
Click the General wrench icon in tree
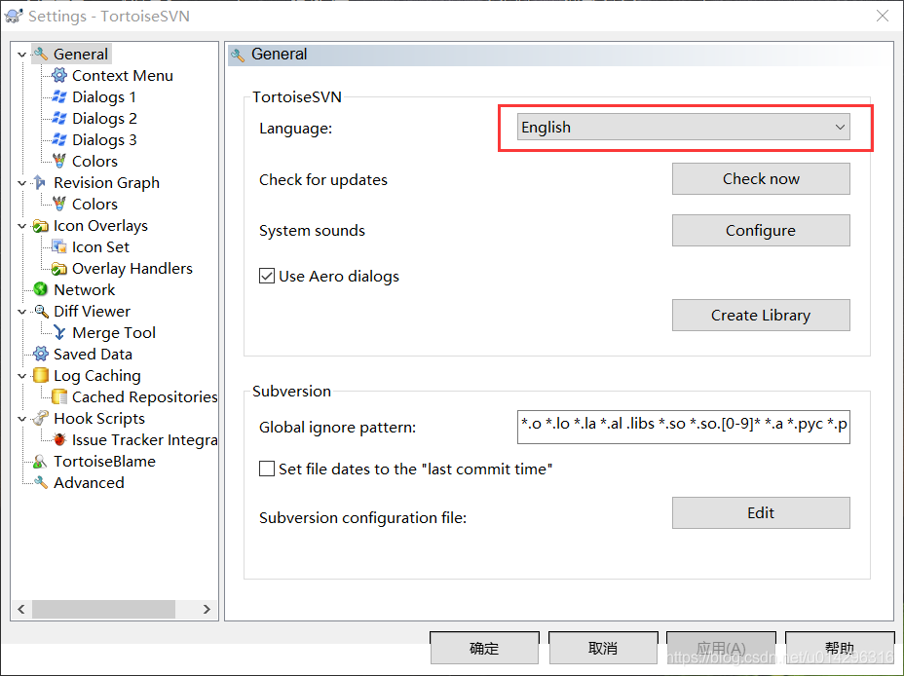(x=40, y=55)
